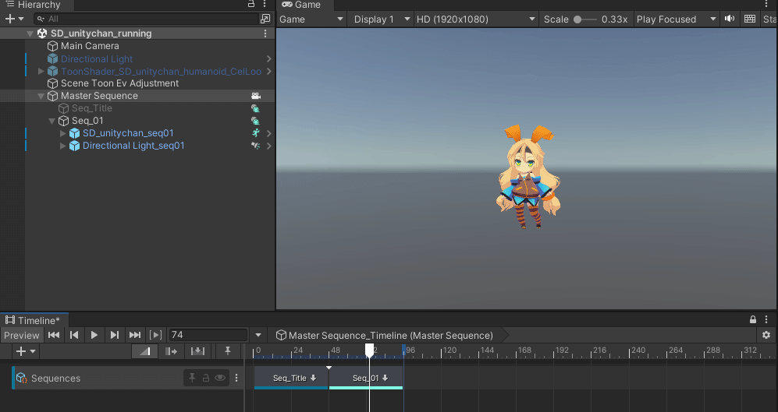The width and height of the screenshot is (778, 412).
Task: Open Hierarchy window options menu
Action: coord(265,4)
